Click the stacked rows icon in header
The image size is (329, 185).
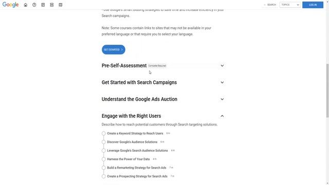tap(51, 5)
